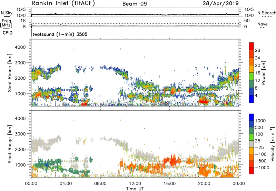The height and width of the screenshot is (191, 276).
Task: Click the 'N.Search' legend label
Action: (x=266, y=13)
